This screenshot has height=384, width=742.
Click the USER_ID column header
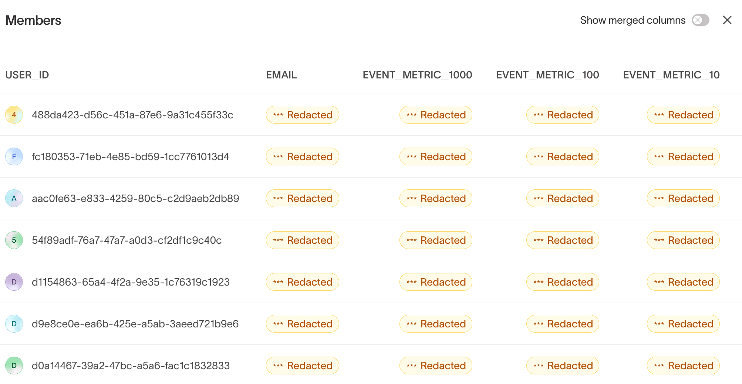click(27, 75)
